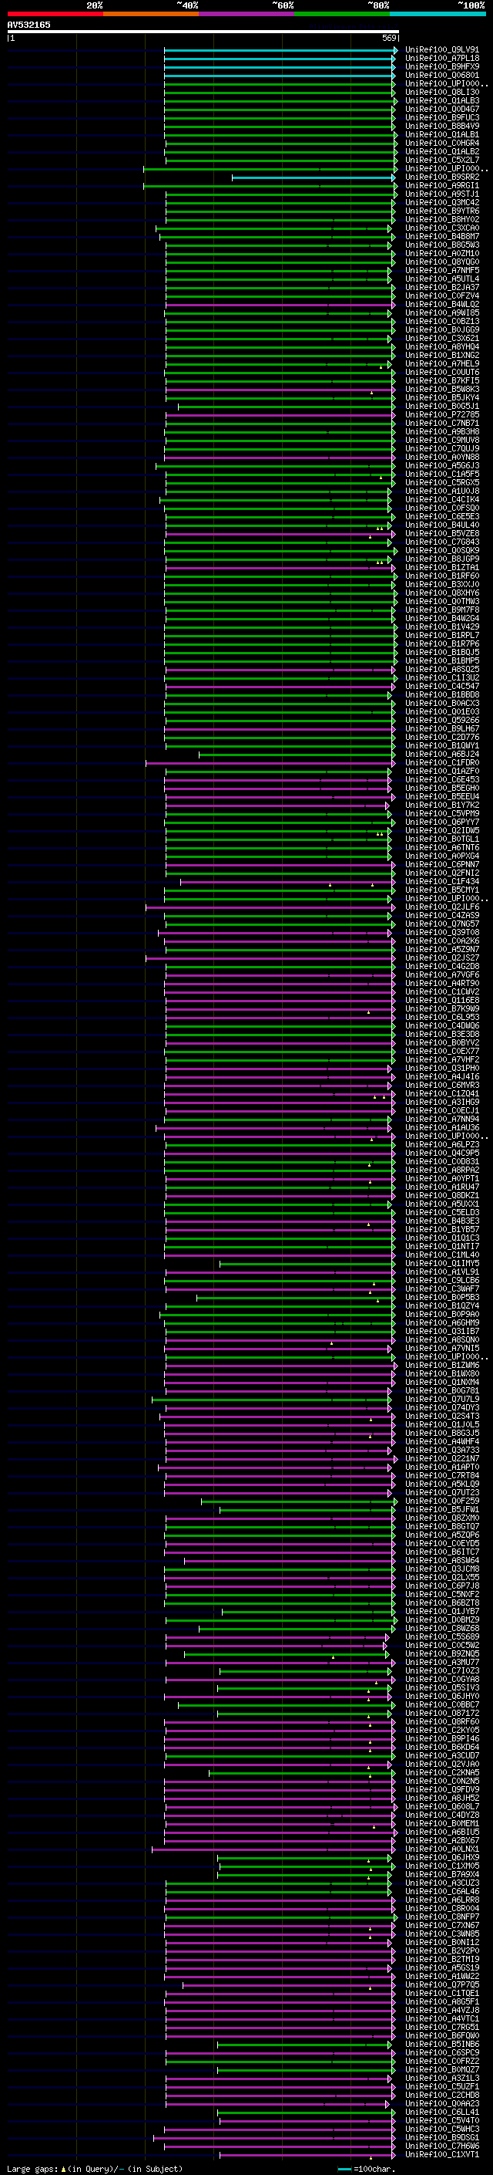Viewport: 493px width, 2175px height.
Task: Open hit UniRef100_B1V429
Action: pos(441,626)
